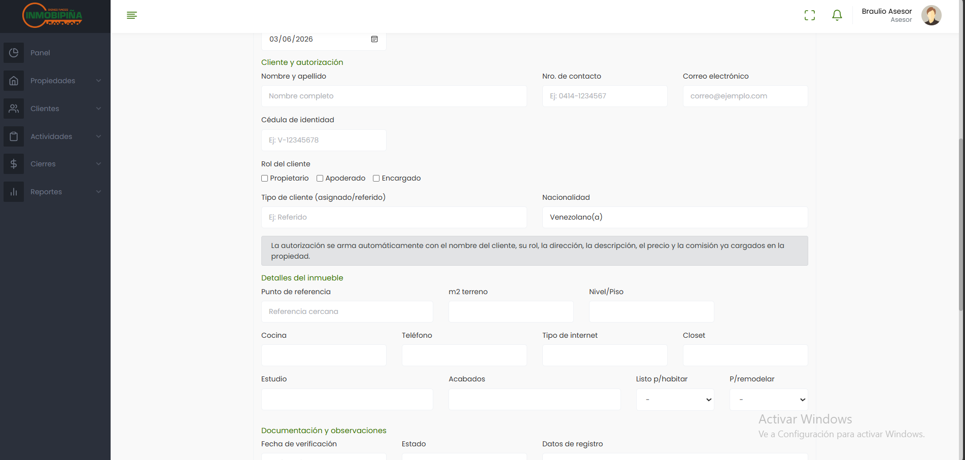Focus the Punto de referencia field

(x=347, y=311)
